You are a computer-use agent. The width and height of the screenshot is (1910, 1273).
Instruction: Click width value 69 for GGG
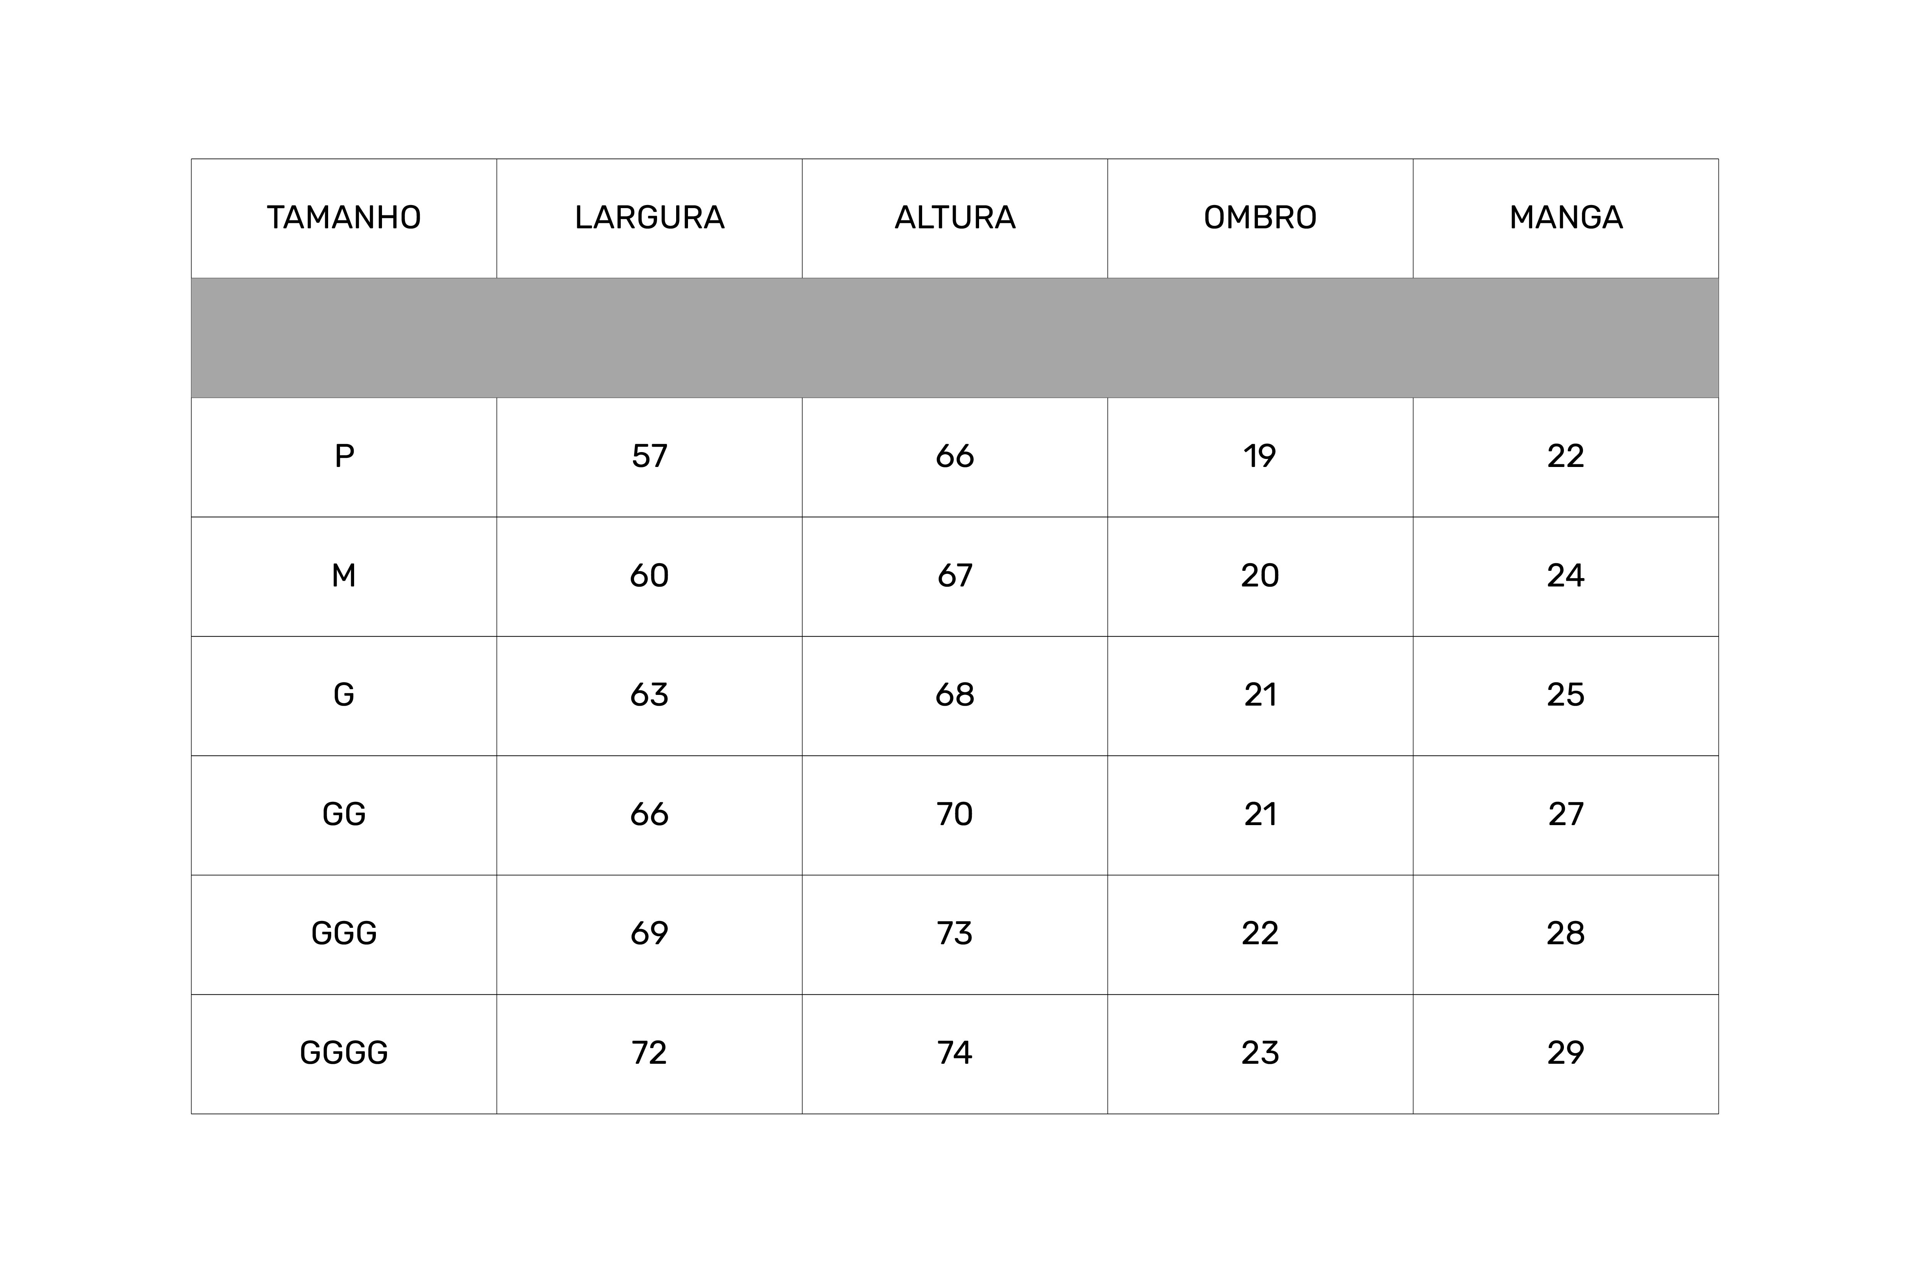tap(649, 934)
